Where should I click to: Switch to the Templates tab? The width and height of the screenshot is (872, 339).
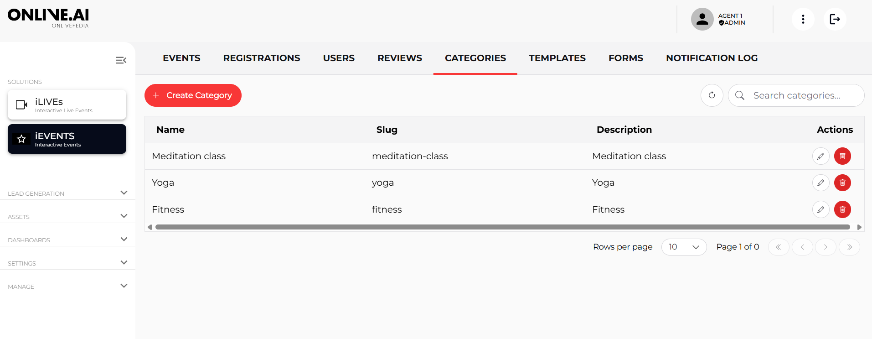pyautogui.click(x=557, y=58)
